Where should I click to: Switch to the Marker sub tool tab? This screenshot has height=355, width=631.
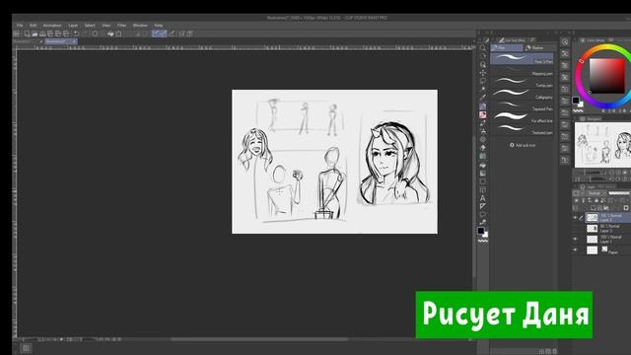tap(538, 48)
